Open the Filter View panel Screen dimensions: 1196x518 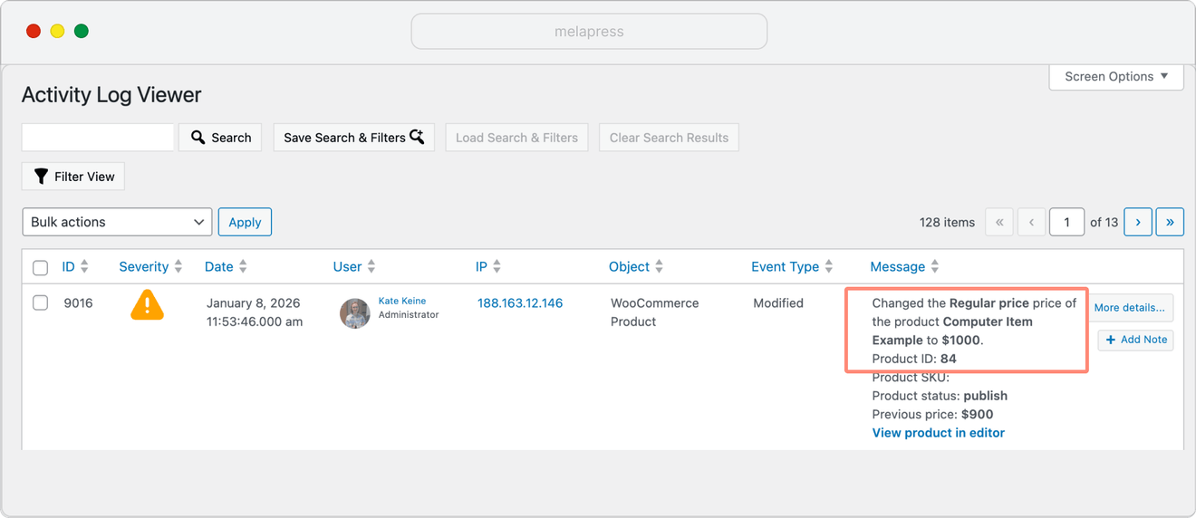click(73, 177)
